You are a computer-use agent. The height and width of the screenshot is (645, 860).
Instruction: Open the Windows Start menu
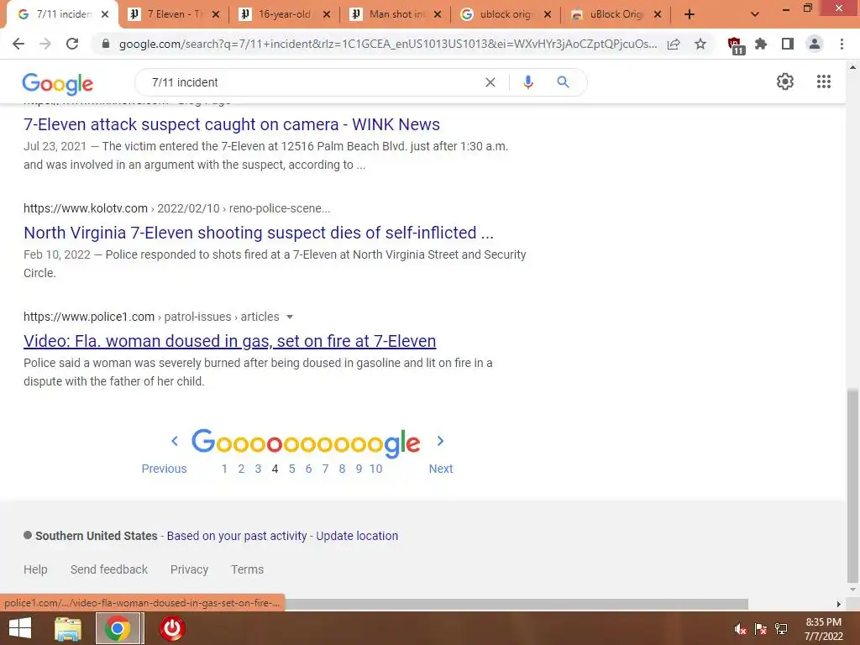point(20,628)
